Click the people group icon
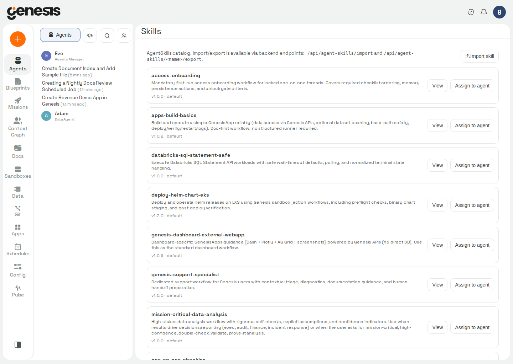Viewport: 513px width, 364px height. [x=124, y=36]
